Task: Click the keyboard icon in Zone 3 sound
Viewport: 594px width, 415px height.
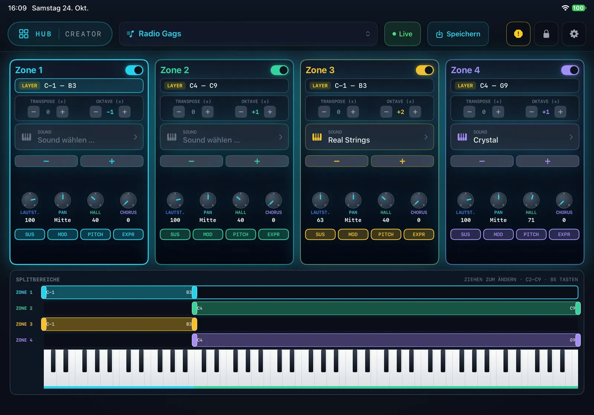Action: coord(317,137)
